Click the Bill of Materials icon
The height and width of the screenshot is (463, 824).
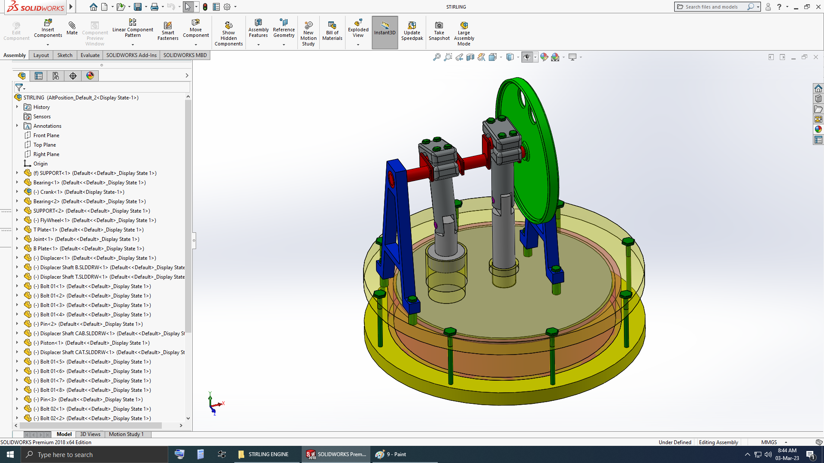click(x=332, y=25)
